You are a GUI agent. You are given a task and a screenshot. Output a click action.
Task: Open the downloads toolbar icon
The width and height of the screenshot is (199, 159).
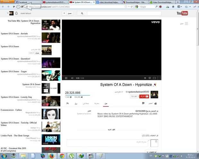click(x=168, y=7)
